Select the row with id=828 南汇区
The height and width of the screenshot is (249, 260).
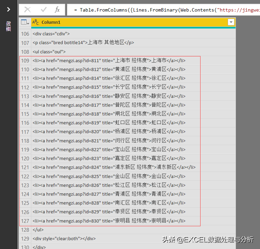(133, 203)
